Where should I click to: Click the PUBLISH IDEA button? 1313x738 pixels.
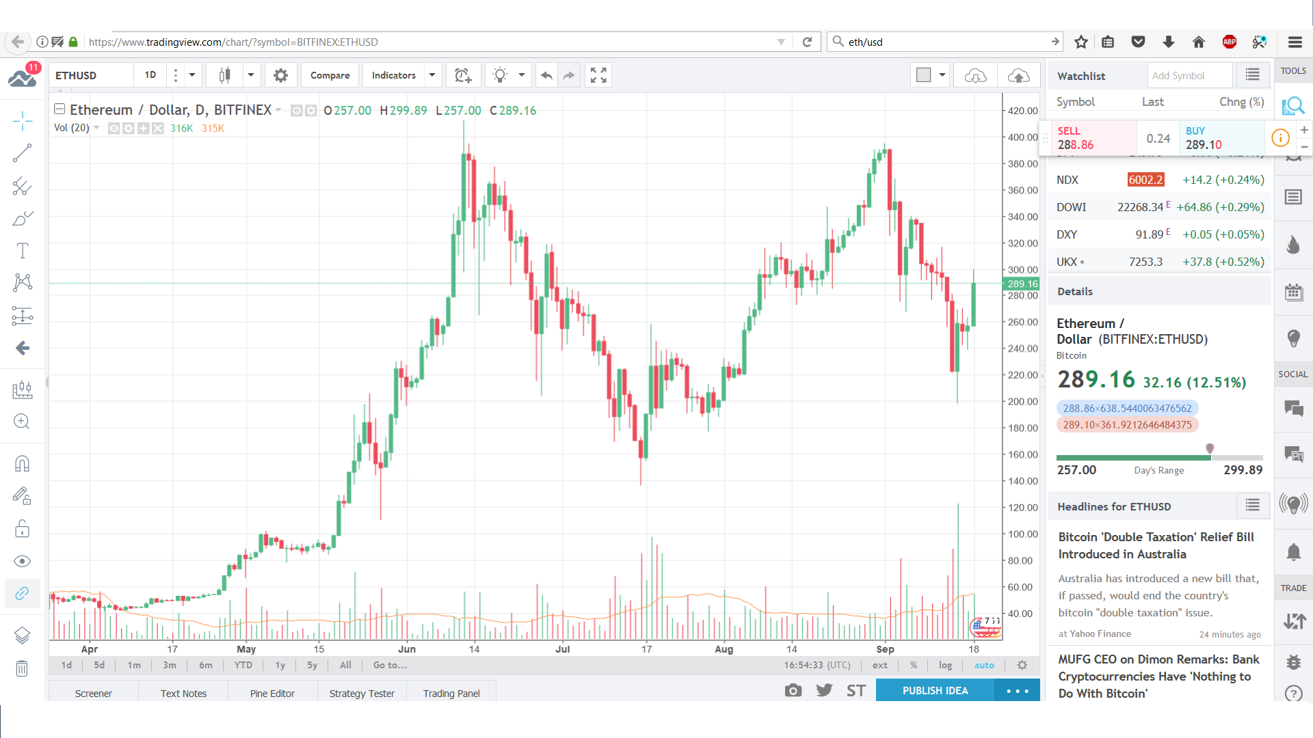pyautogui.click(x=936, y=691)
